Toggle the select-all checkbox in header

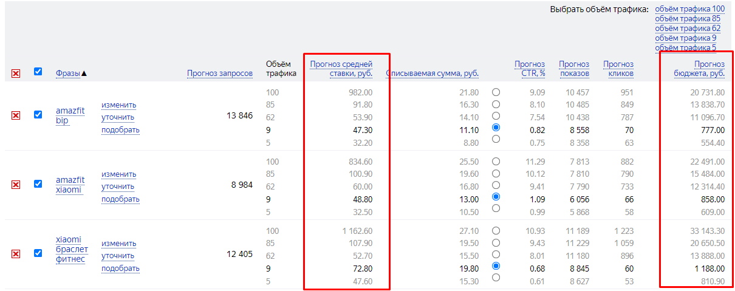[38, 72]
